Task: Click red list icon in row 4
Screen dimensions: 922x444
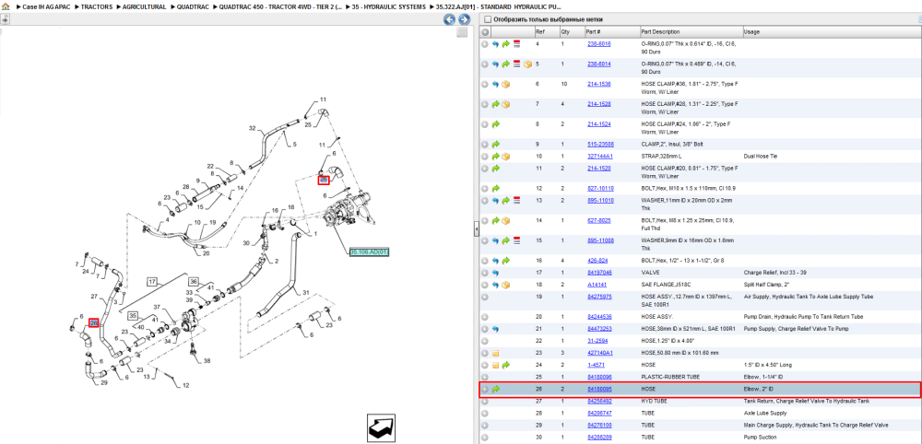Action: click(516, 44)
